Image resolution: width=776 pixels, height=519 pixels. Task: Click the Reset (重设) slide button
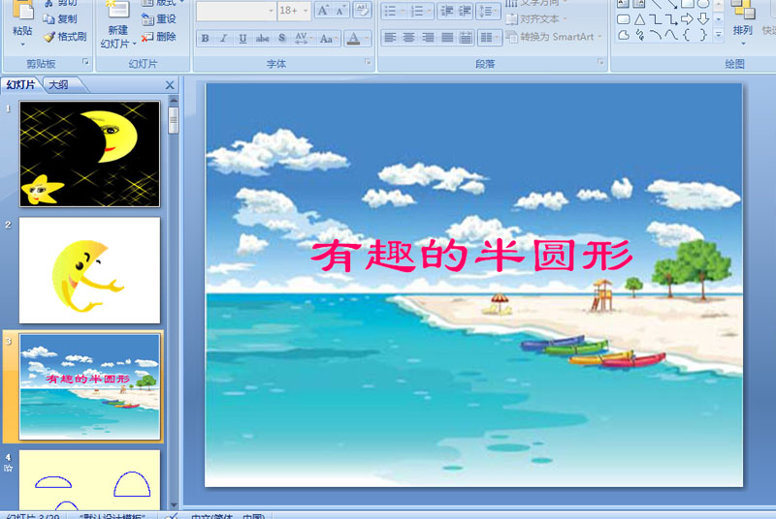(x=159, y=18)
